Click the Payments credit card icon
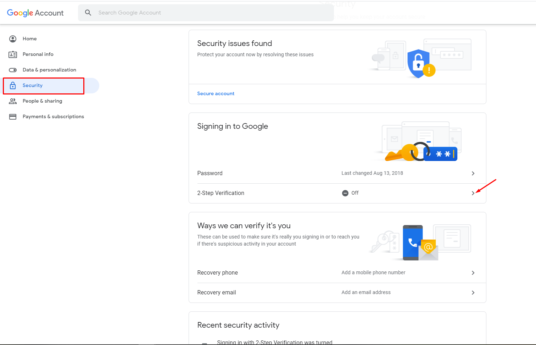The image size is (536, 345). (13, 117)
